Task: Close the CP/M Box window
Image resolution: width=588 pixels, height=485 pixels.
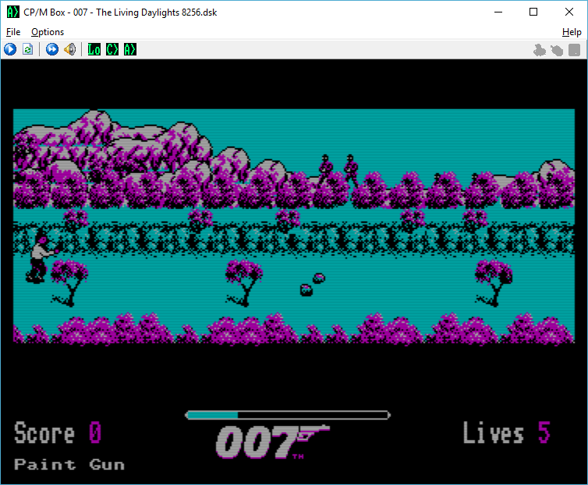Action: click(569, 12)
